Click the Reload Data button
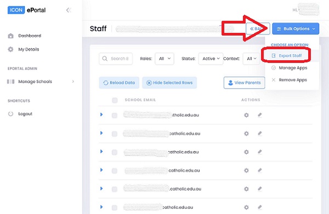The width and height of the screenshot is (329, 214). tap(119, 83)
